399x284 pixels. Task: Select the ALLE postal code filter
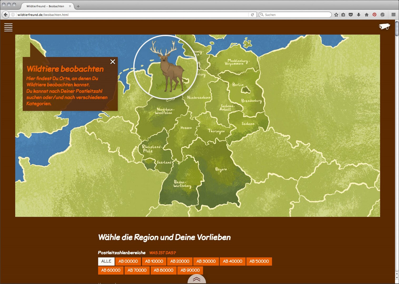106,261
